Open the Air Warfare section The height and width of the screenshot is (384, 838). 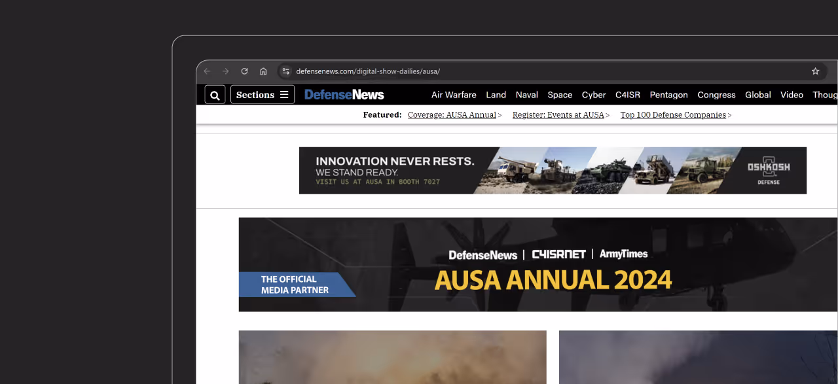click(454, 94)
